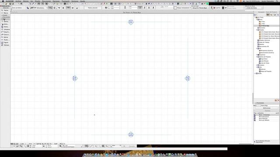The height and width of the screenshot is (157, 280).
Task: Collapse Índices de Proyecto node
Action: click(257, 57)
